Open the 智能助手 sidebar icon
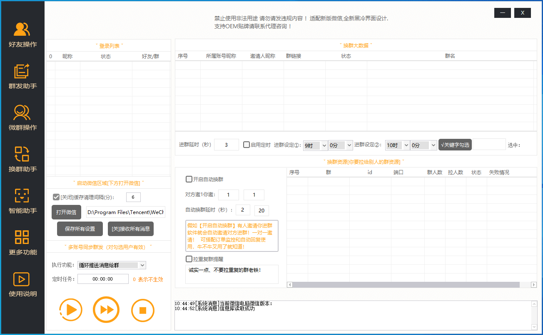543x335 pixels. 22,196
